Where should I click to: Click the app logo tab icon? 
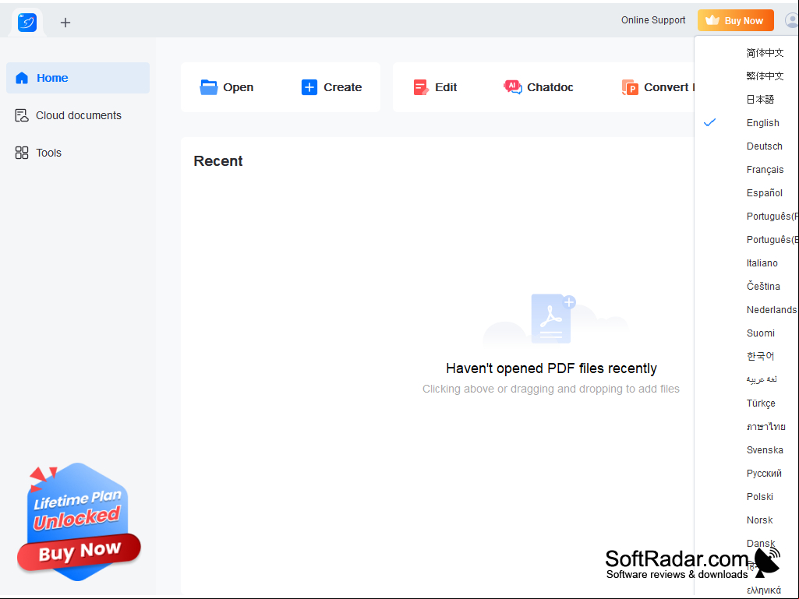coord(27,23)
